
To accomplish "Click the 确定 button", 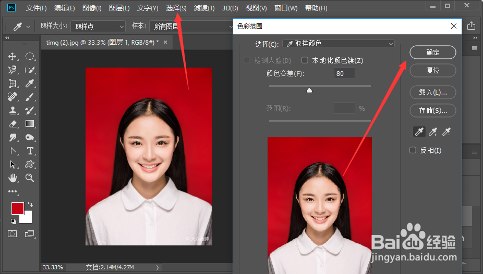I will pyautogui.click(x=433, y=52).
